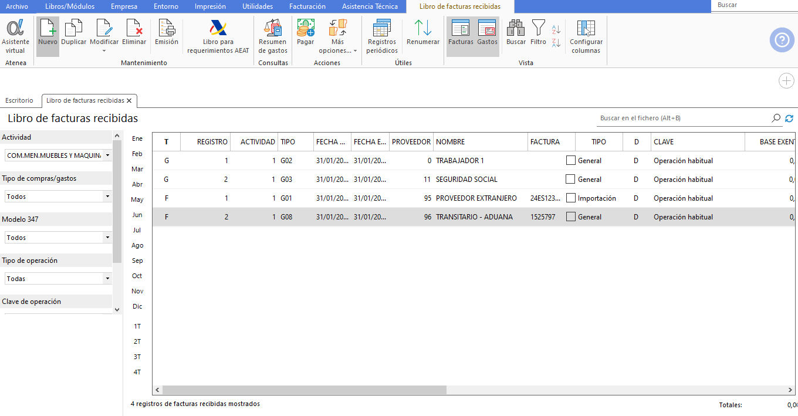Open the Entorno ribbon tab
The height and width of the screenshot is (416, 798).
[166, 6]
